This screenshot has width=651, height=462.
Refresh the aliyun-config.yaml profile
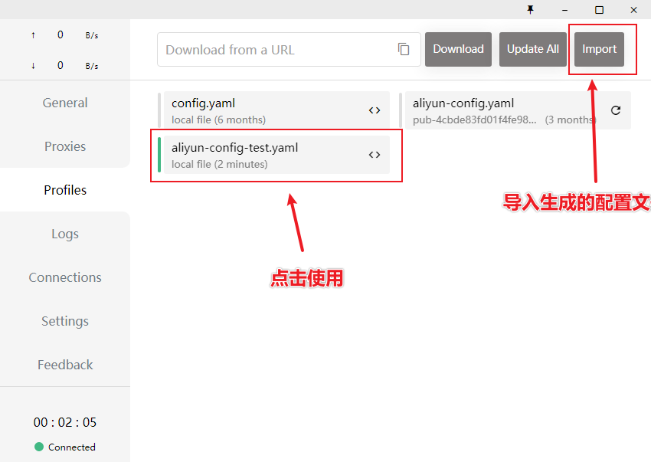615,110
